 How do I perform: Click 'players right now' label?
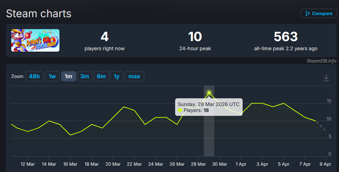point(104,48)
